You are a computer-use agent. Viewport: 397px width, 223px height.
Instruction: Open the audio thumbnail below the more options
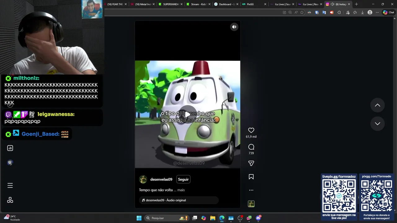[251, 204]
